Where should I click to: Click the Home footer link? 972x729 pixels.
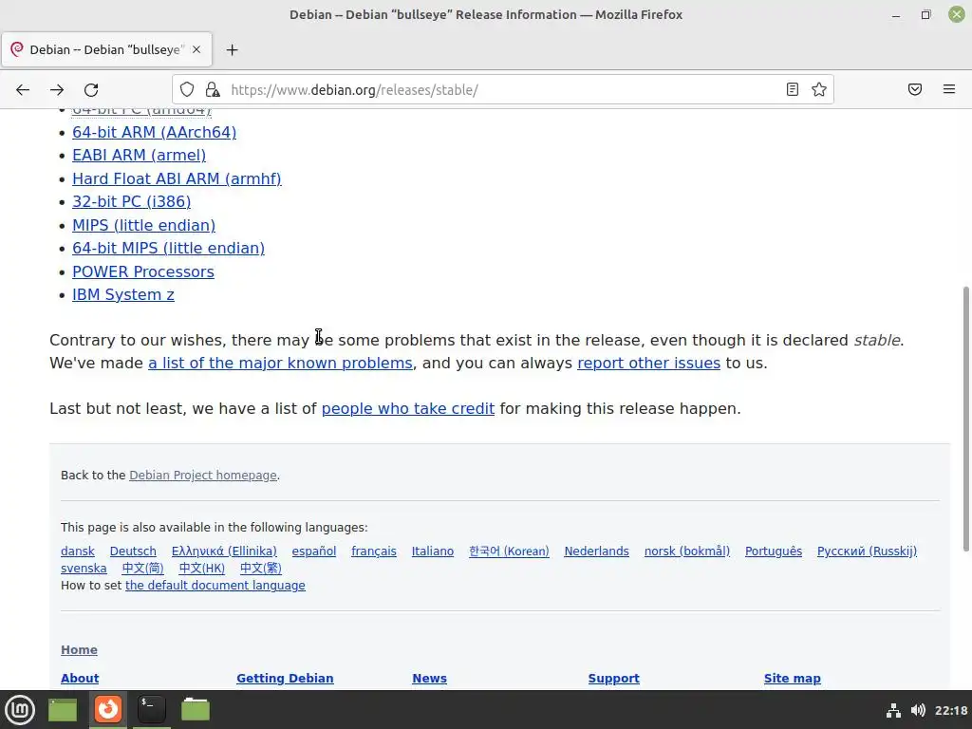79,649
